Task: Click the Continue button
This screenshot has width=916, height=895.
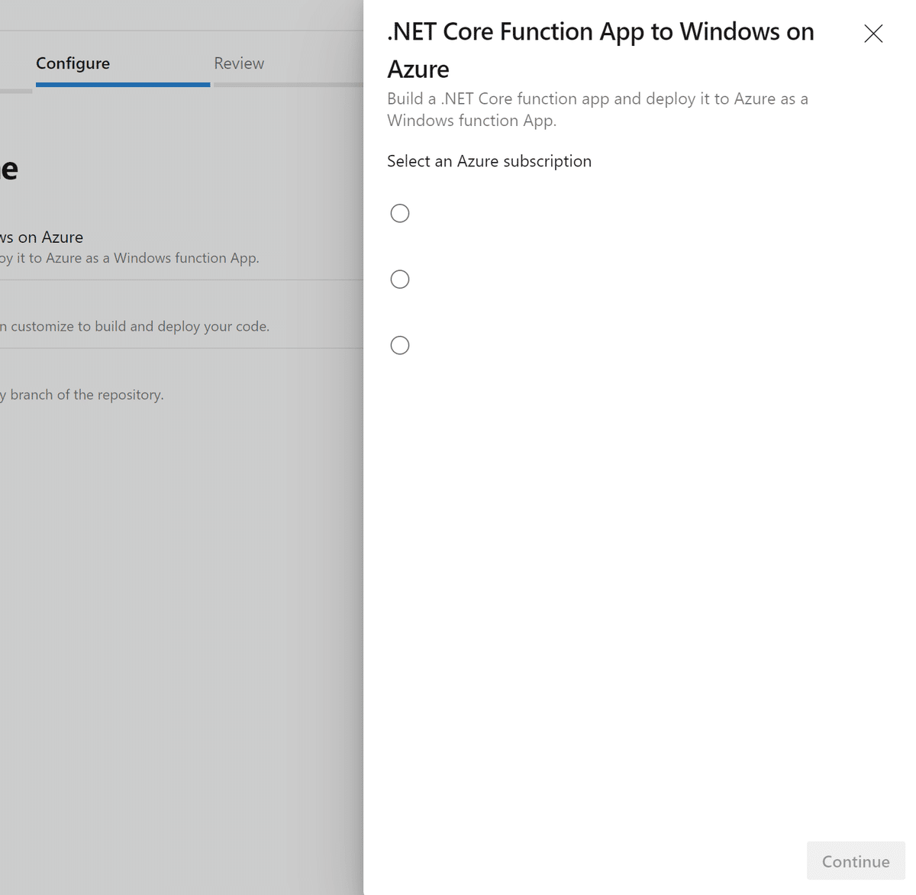Action: coord(855,861)
